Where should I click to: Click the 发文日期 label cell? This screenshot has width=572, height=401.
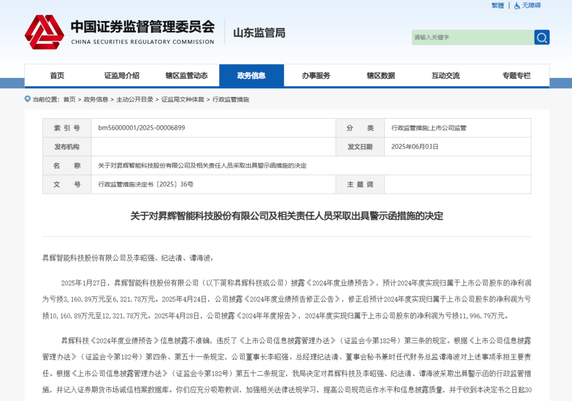(x=360, y=147)
